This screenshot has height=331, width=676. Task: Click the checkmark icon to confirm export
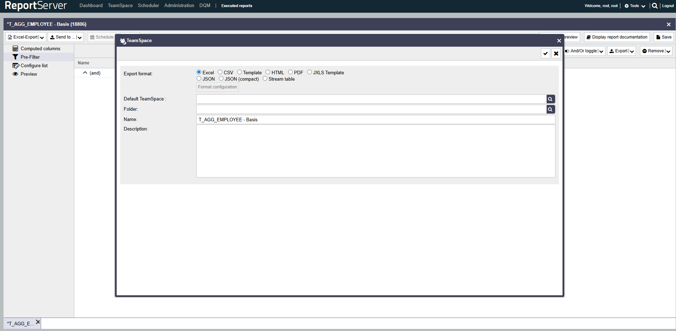[545, 53]
